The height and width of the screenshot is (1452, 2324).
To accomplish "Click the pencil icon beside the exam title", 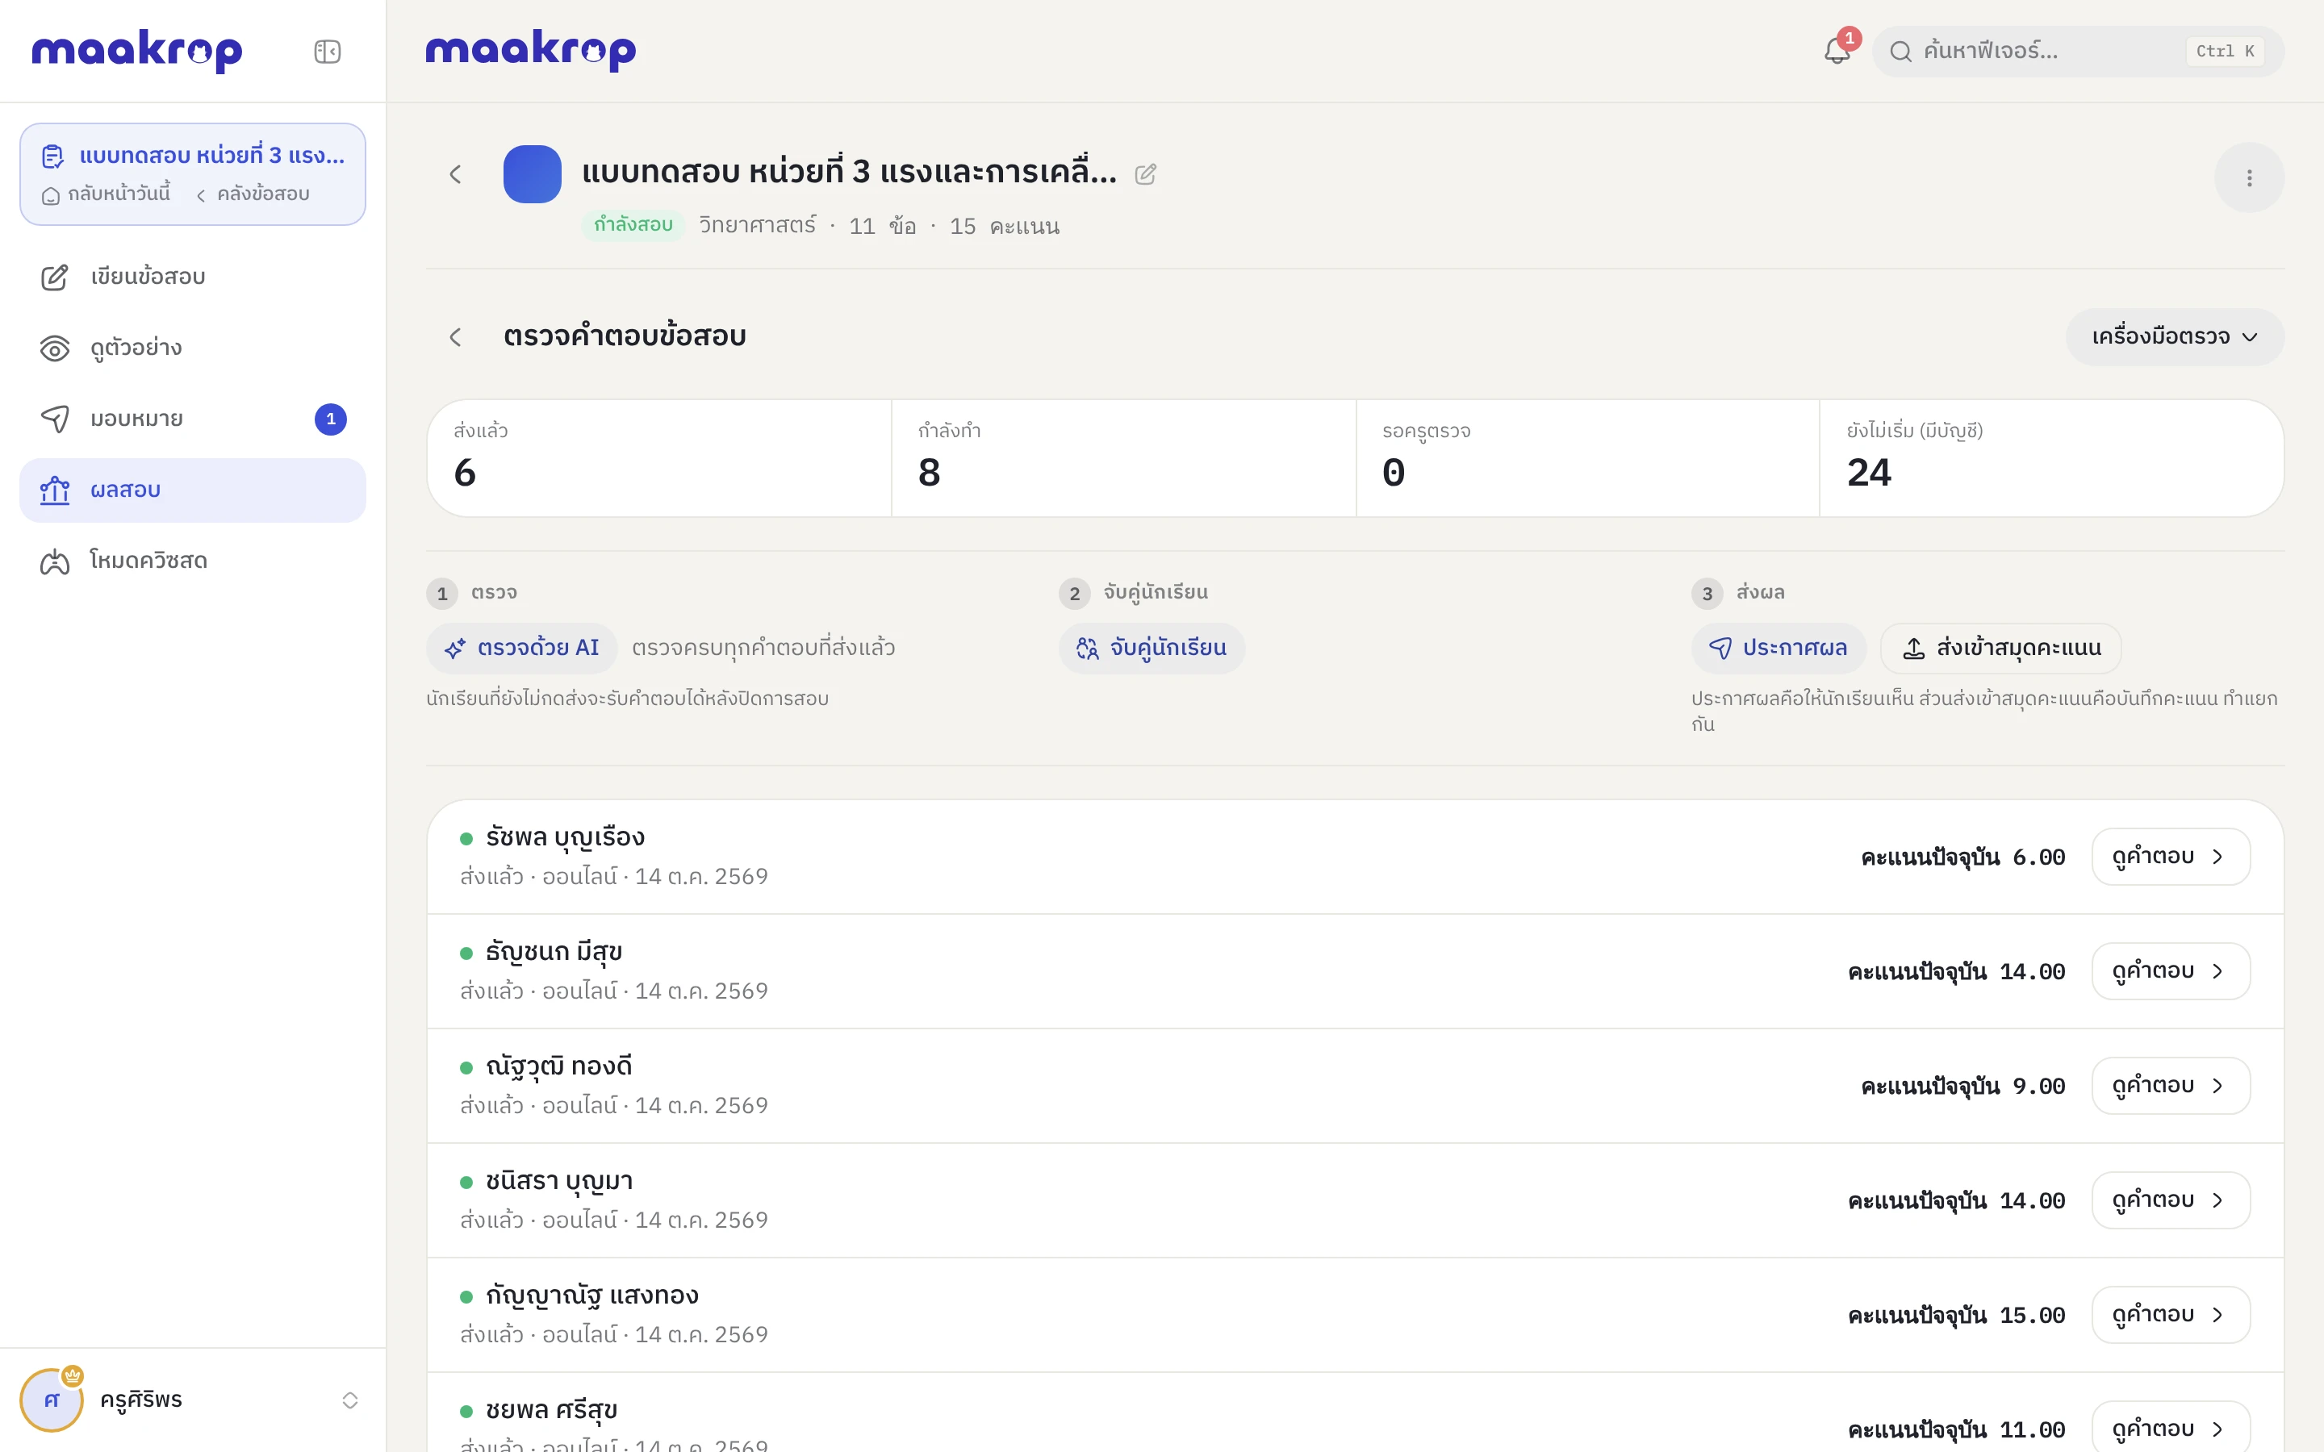I will (1146, 173).
